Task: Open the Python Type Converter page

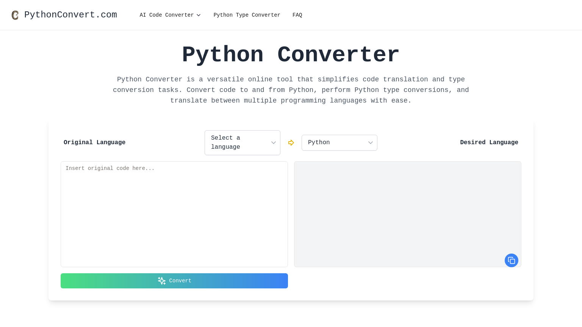Action: [247, 15]
